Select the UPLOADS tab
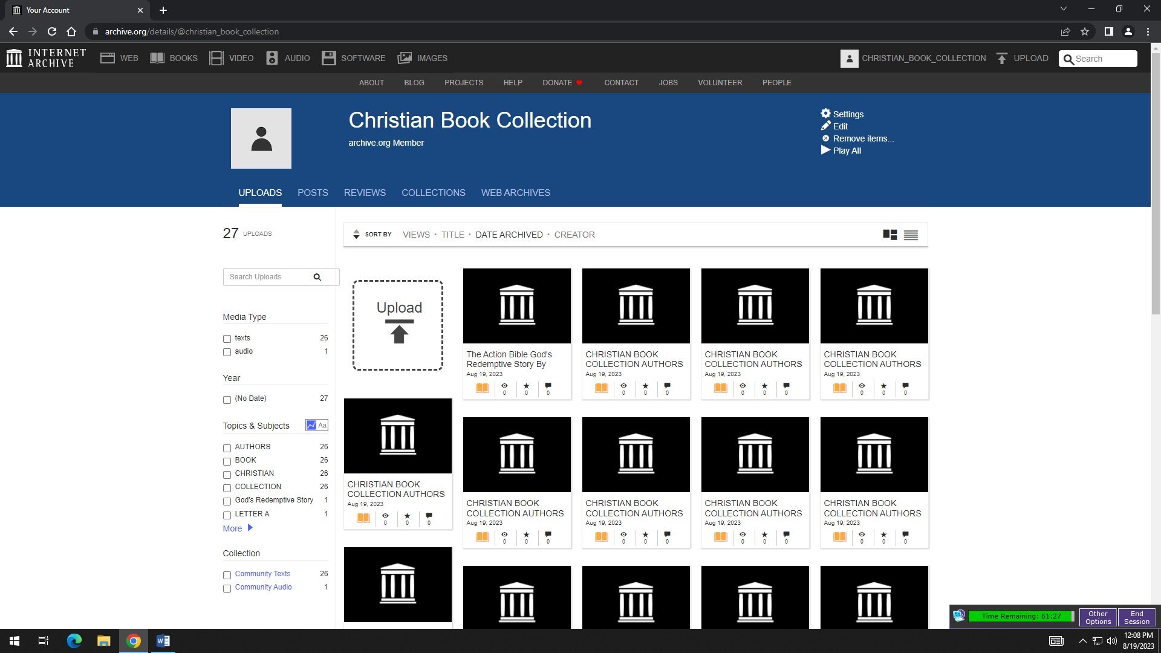1161x653 pixels. [x=260, y=192]
